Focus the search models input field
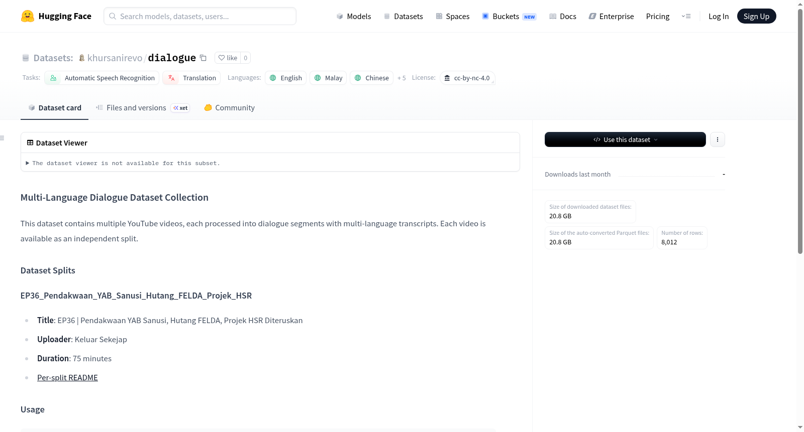 (x=200, y=16)
